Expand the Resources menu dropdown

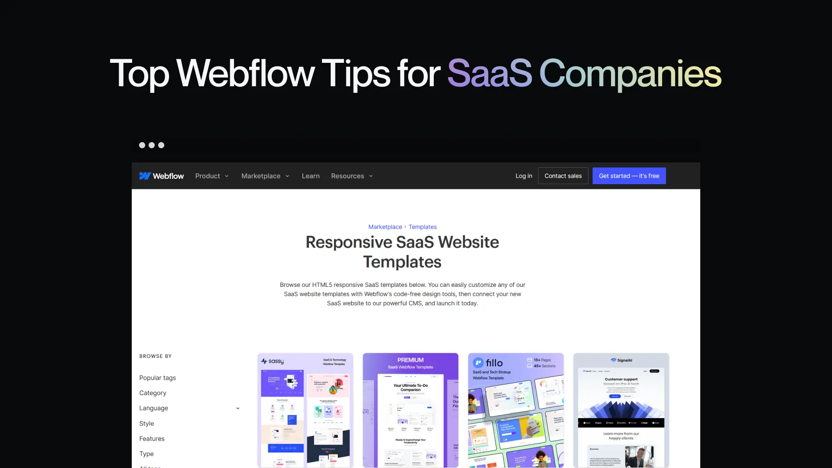(351, 175)
